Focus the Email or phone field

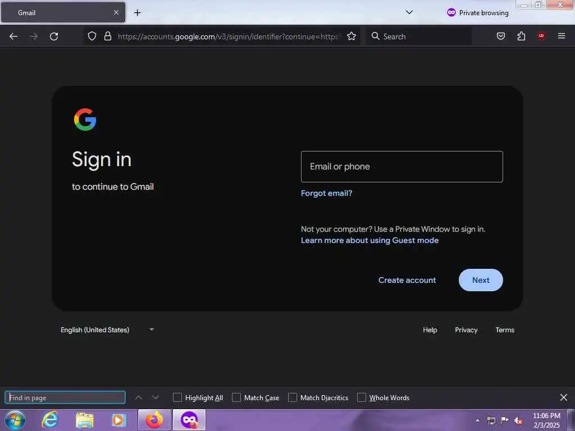click(402, 167)
